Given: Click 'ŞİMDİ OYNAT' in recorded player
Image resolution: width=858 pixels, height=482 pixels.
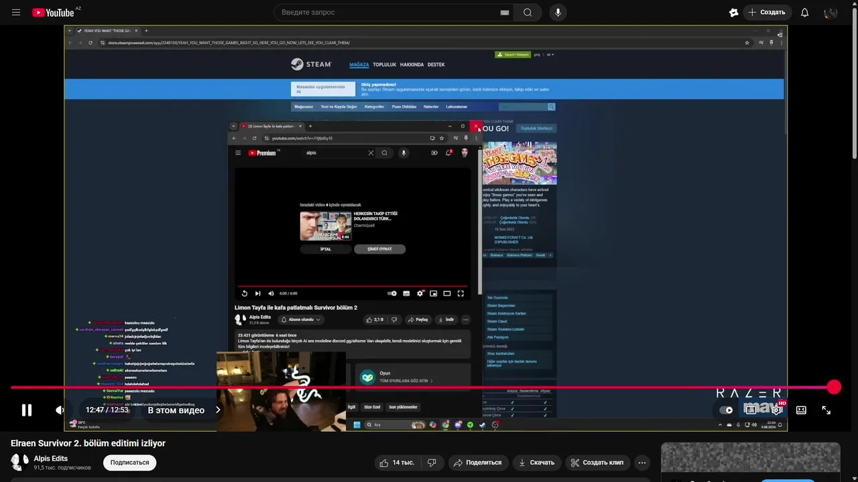Looking at the screenshot, I should click(x=379, y=249).
